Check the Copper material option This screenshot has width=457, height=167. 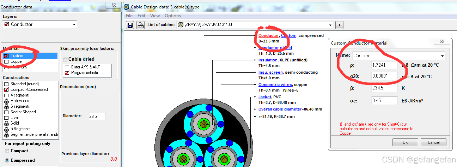tap(6, 61)
